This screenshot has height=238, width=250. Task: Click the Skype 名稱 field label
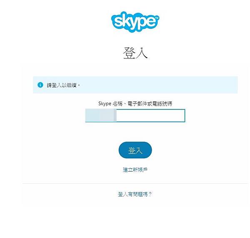pyautogui.click(x=135, y=104)
